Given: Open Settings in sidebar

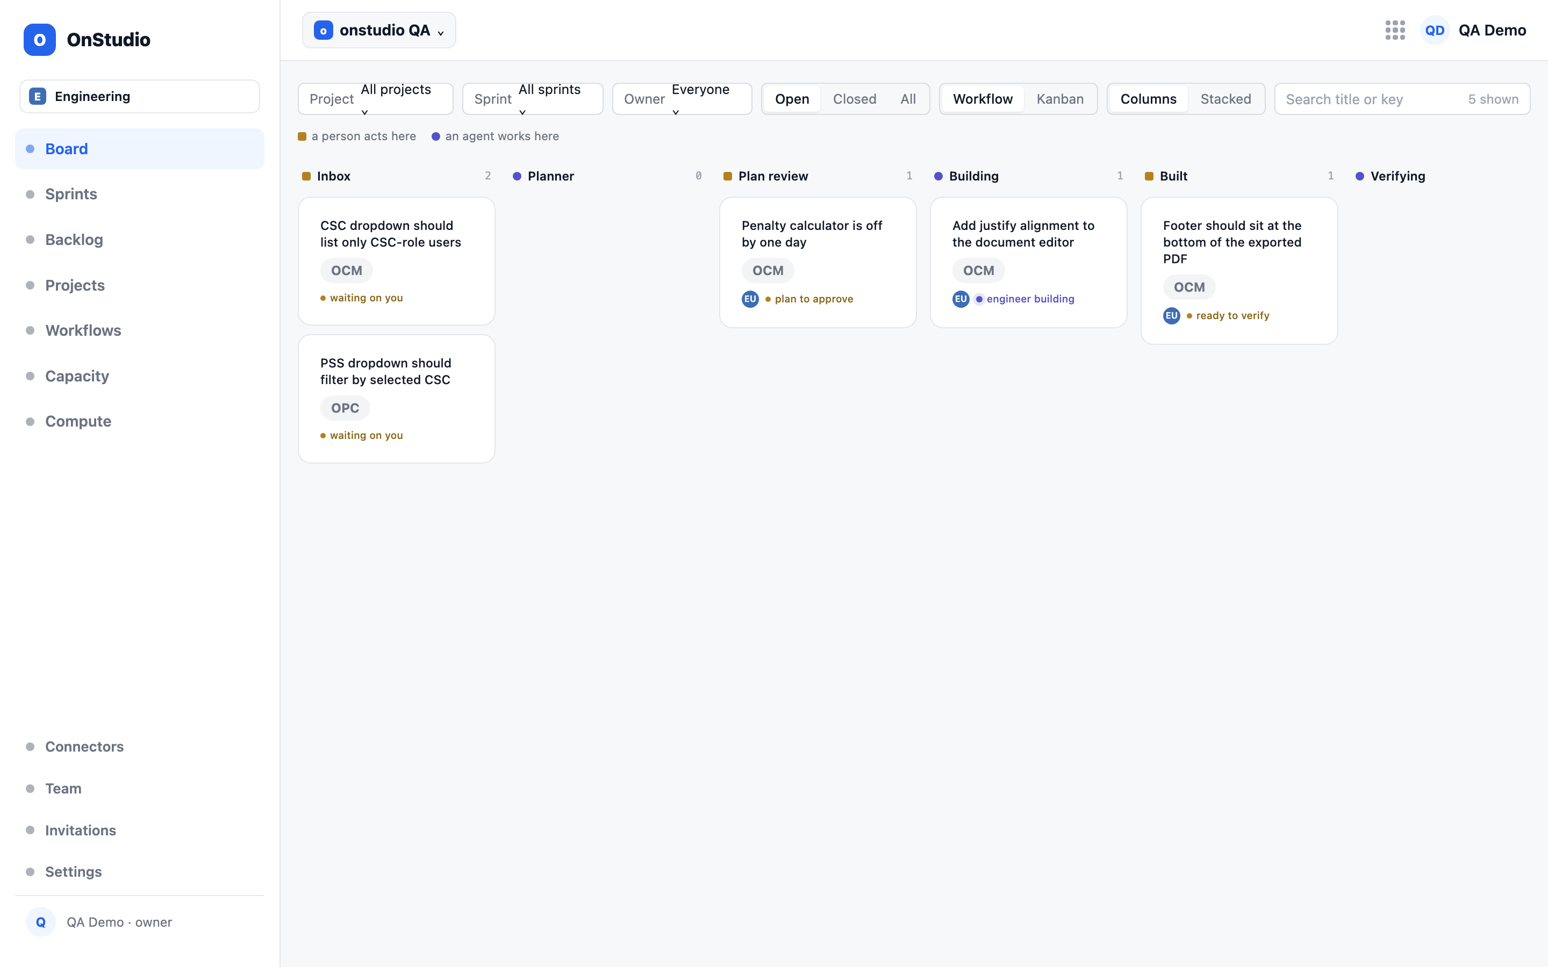Looking at the screenshot, I should click(139, 872).
